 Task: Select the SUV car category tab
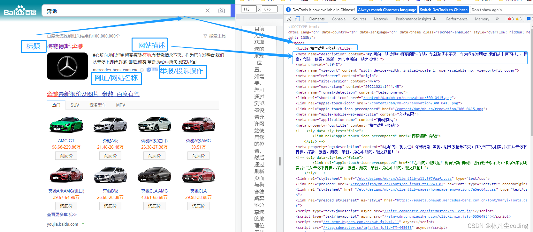75,105
